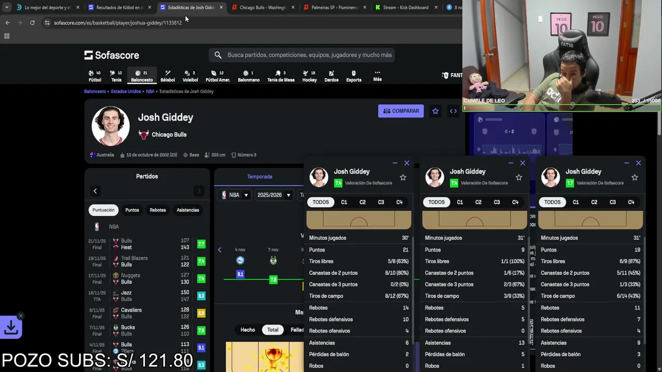Open the Fútbol sport category
Screen dimensions: 662x372
click(x=95, y=76)
